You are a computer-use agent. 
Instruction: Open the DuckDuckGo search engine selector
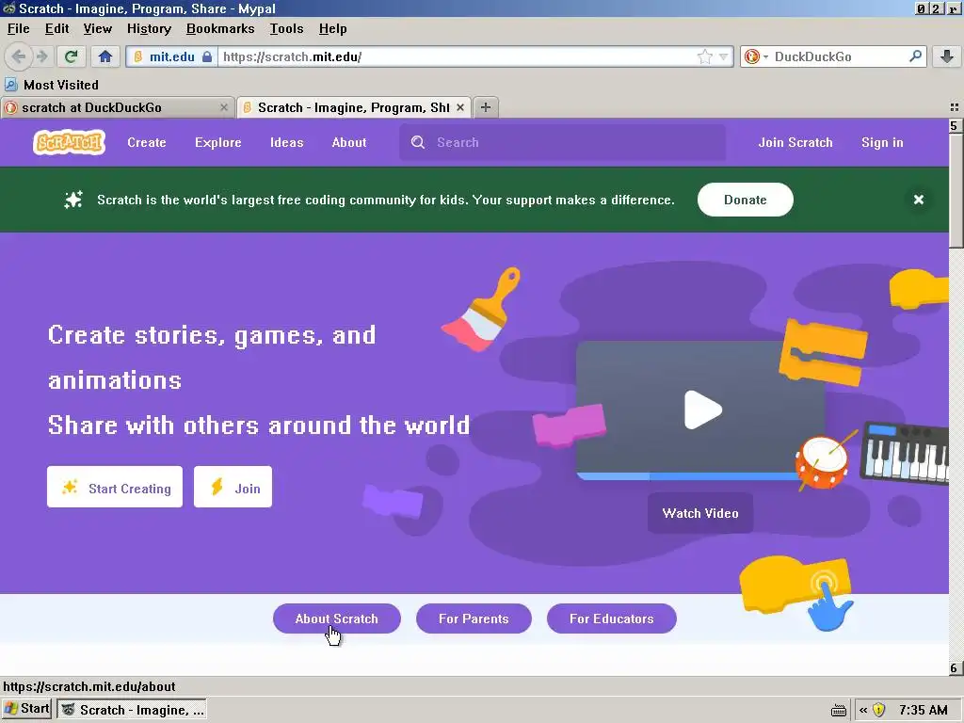(x=756, y=56)
